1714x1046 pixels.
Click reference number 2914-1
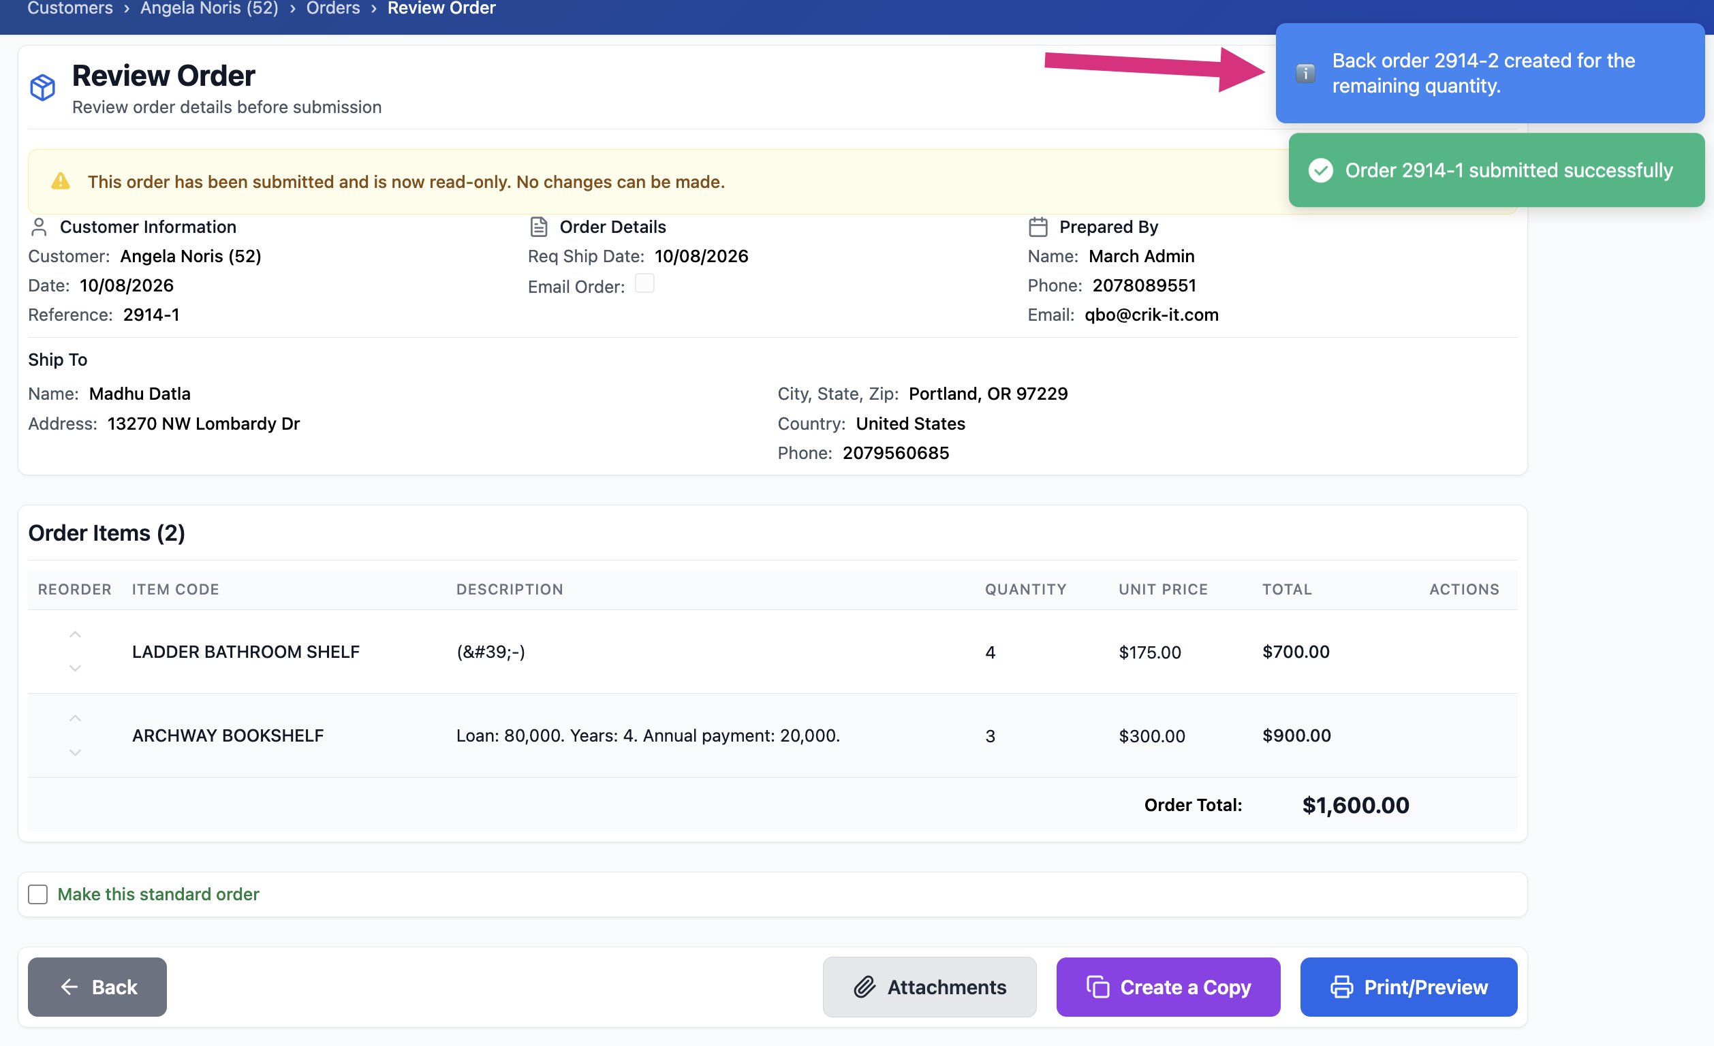click(151, 315)
